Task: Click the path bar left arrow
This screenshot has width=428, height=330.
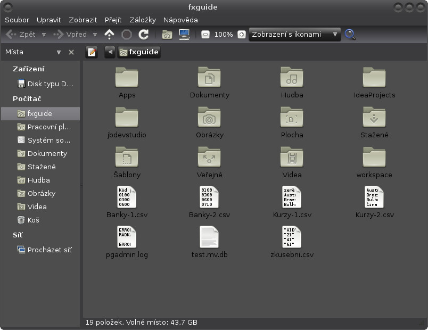Action: (110, 52)
